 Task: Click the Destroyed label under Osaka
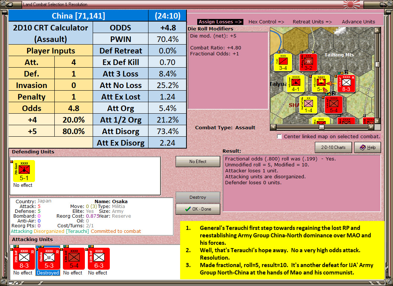(x=48, y=273)
